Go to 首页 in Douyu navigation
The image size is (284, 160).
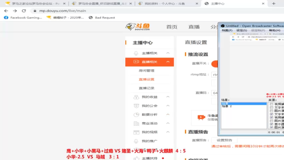coord(172,27)
